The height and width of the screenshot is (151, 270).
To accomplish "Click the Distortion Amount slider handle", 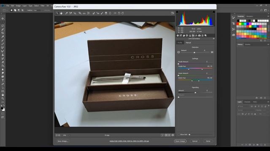I will 194,52.
